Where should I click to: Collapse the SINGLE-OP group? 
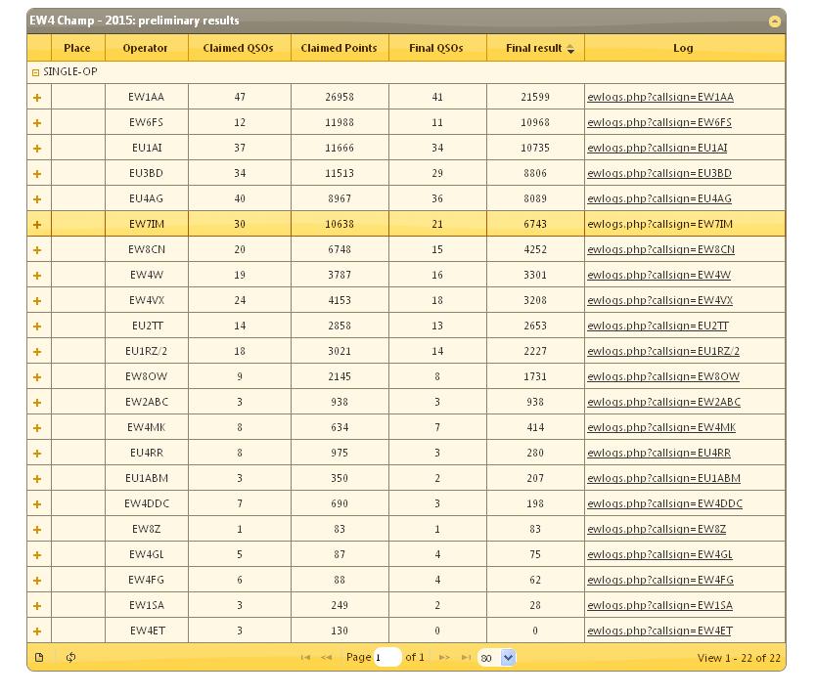coord(35,72)
